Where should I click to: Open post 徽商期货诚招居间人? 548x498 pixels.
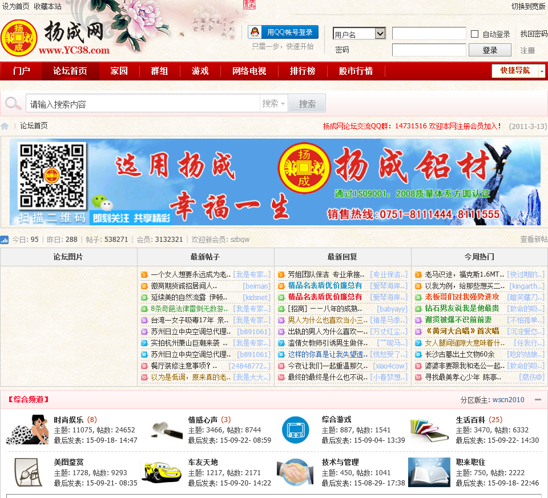184,286
